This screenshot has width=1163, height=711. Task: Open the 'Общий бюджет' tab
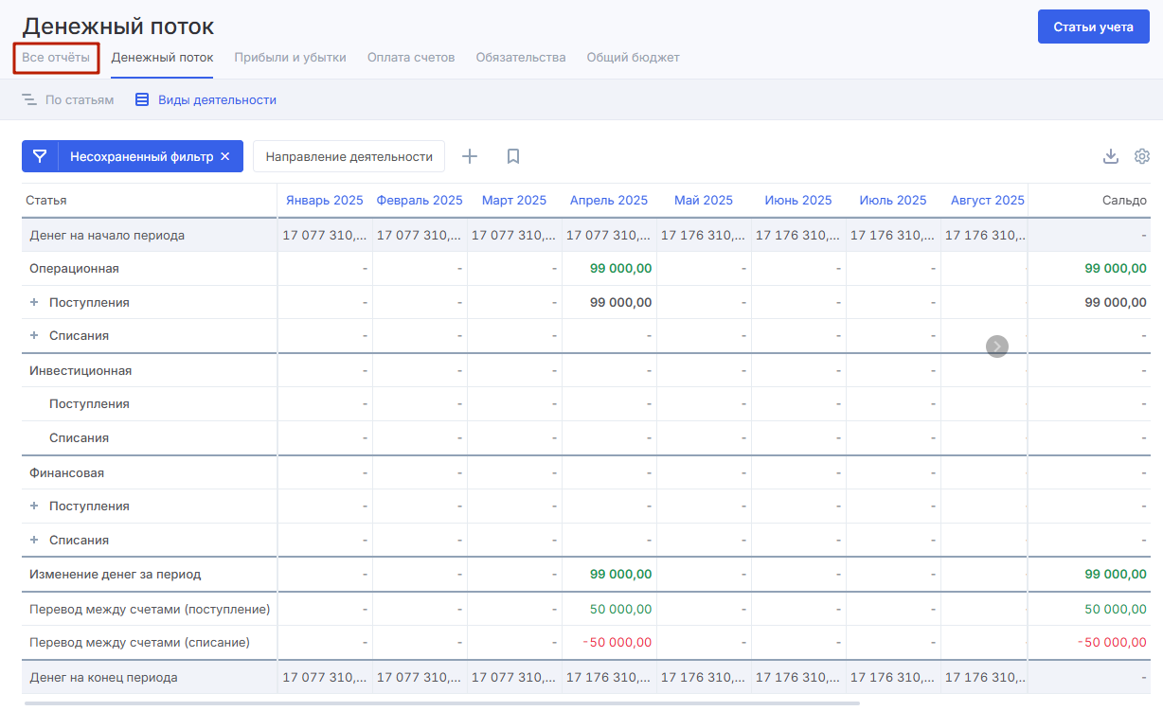click(x=633, y=58)
